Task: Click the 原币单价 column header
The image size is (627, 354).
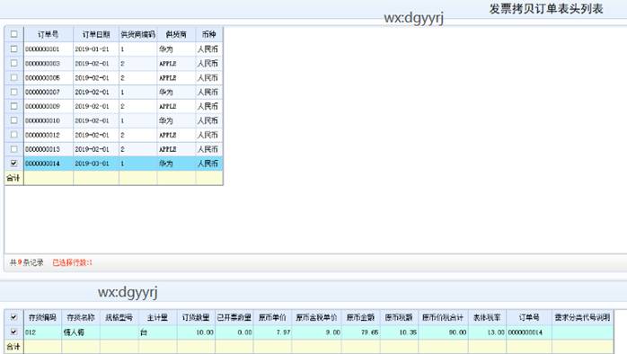Action: pyautogui.click(x=272, y=317)
